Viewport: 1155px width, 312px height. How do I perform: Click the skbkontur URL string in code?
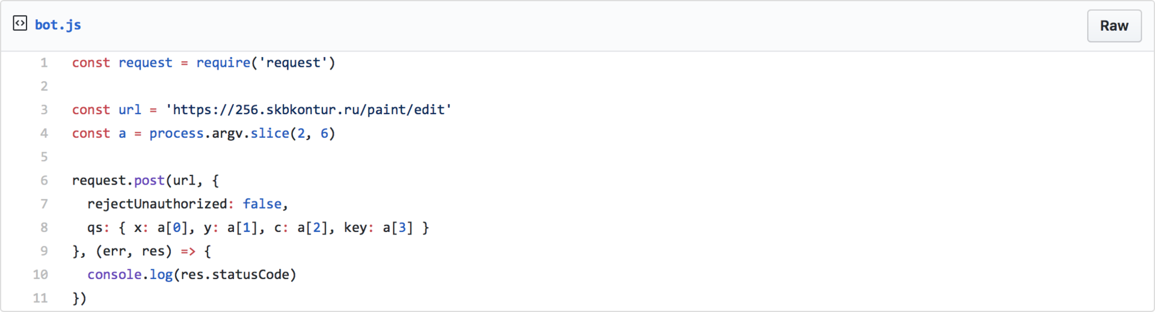[309, 109]
